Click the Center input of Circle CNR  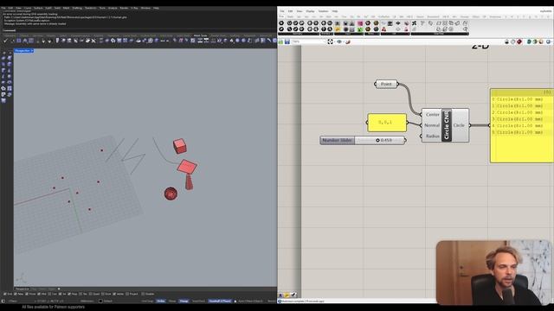432,115
